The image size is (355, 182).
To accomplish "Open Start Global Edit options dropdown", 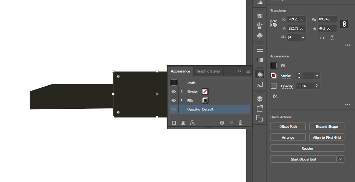I will [340, 159].
